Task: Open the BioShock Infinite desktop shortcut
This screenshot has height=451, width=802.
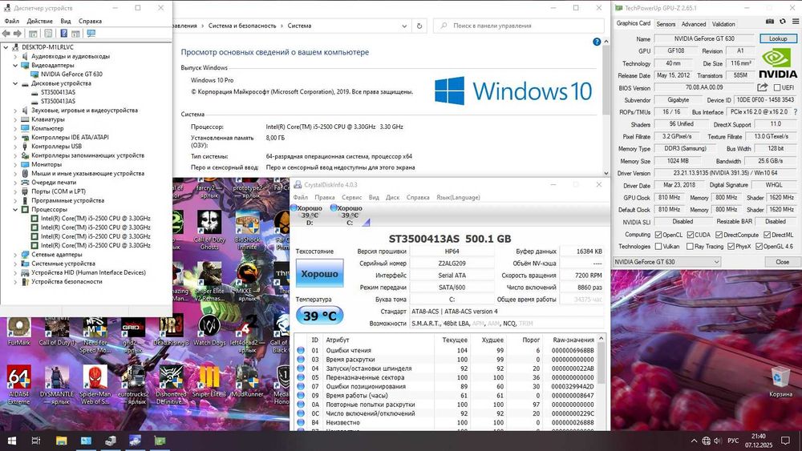Action: [248, 231]
